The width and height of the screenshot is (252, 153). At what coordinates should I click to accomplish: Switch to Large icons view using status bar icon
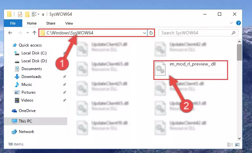237,144
